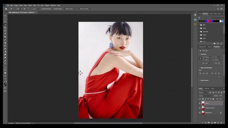Open layer styles fx menu

tap(206, 123)
